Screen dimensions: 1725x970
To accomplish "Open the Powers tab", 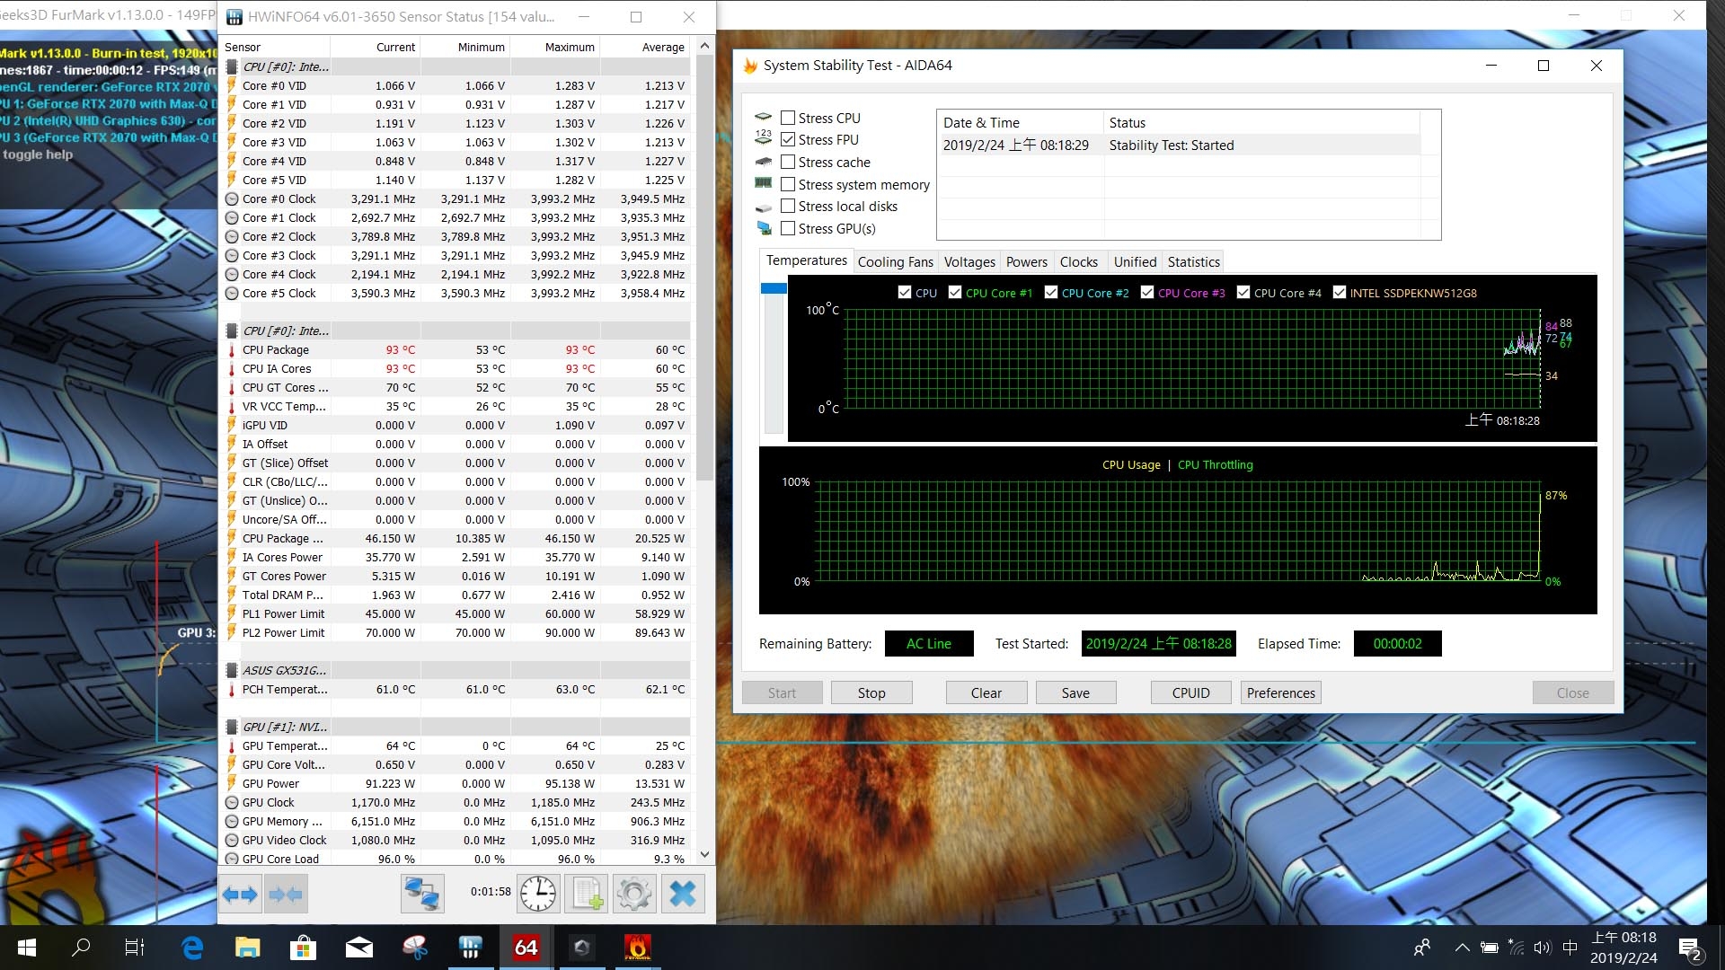I will pos(1027,262).
